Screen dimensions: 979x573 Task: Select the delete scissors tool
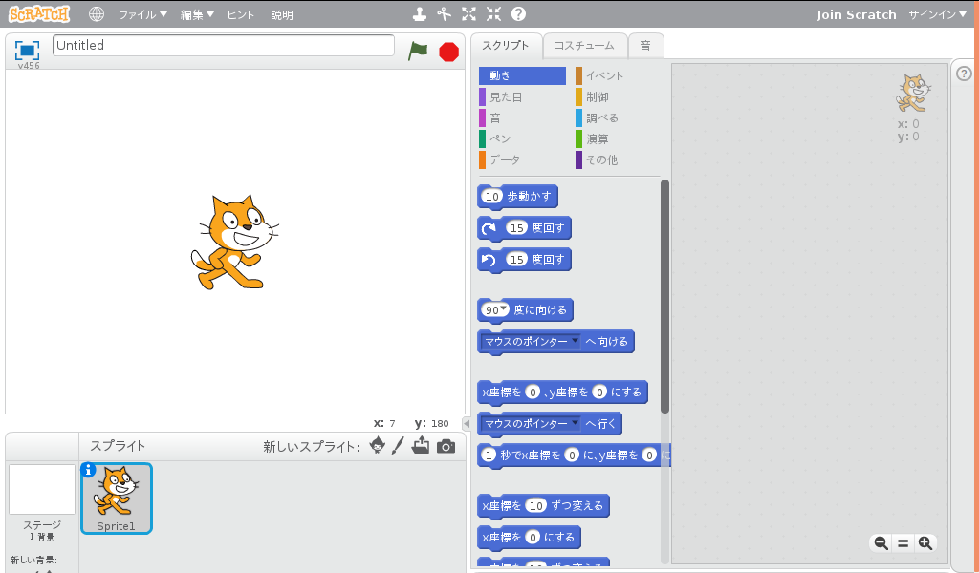[444, 13]
